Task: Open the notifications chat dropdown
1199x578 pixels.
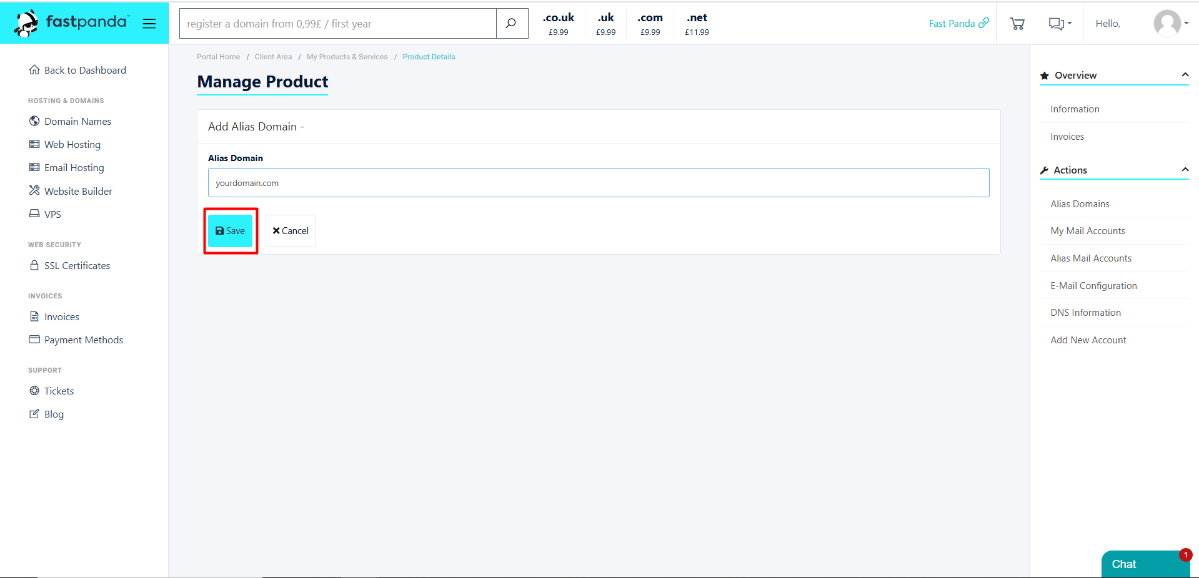Action: click(1060, 24)
